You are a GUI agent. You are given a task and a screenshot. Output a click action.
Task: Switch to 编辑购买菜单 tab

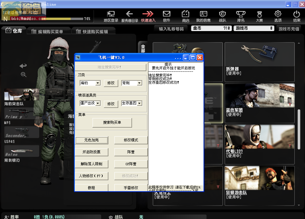point(48,31)
